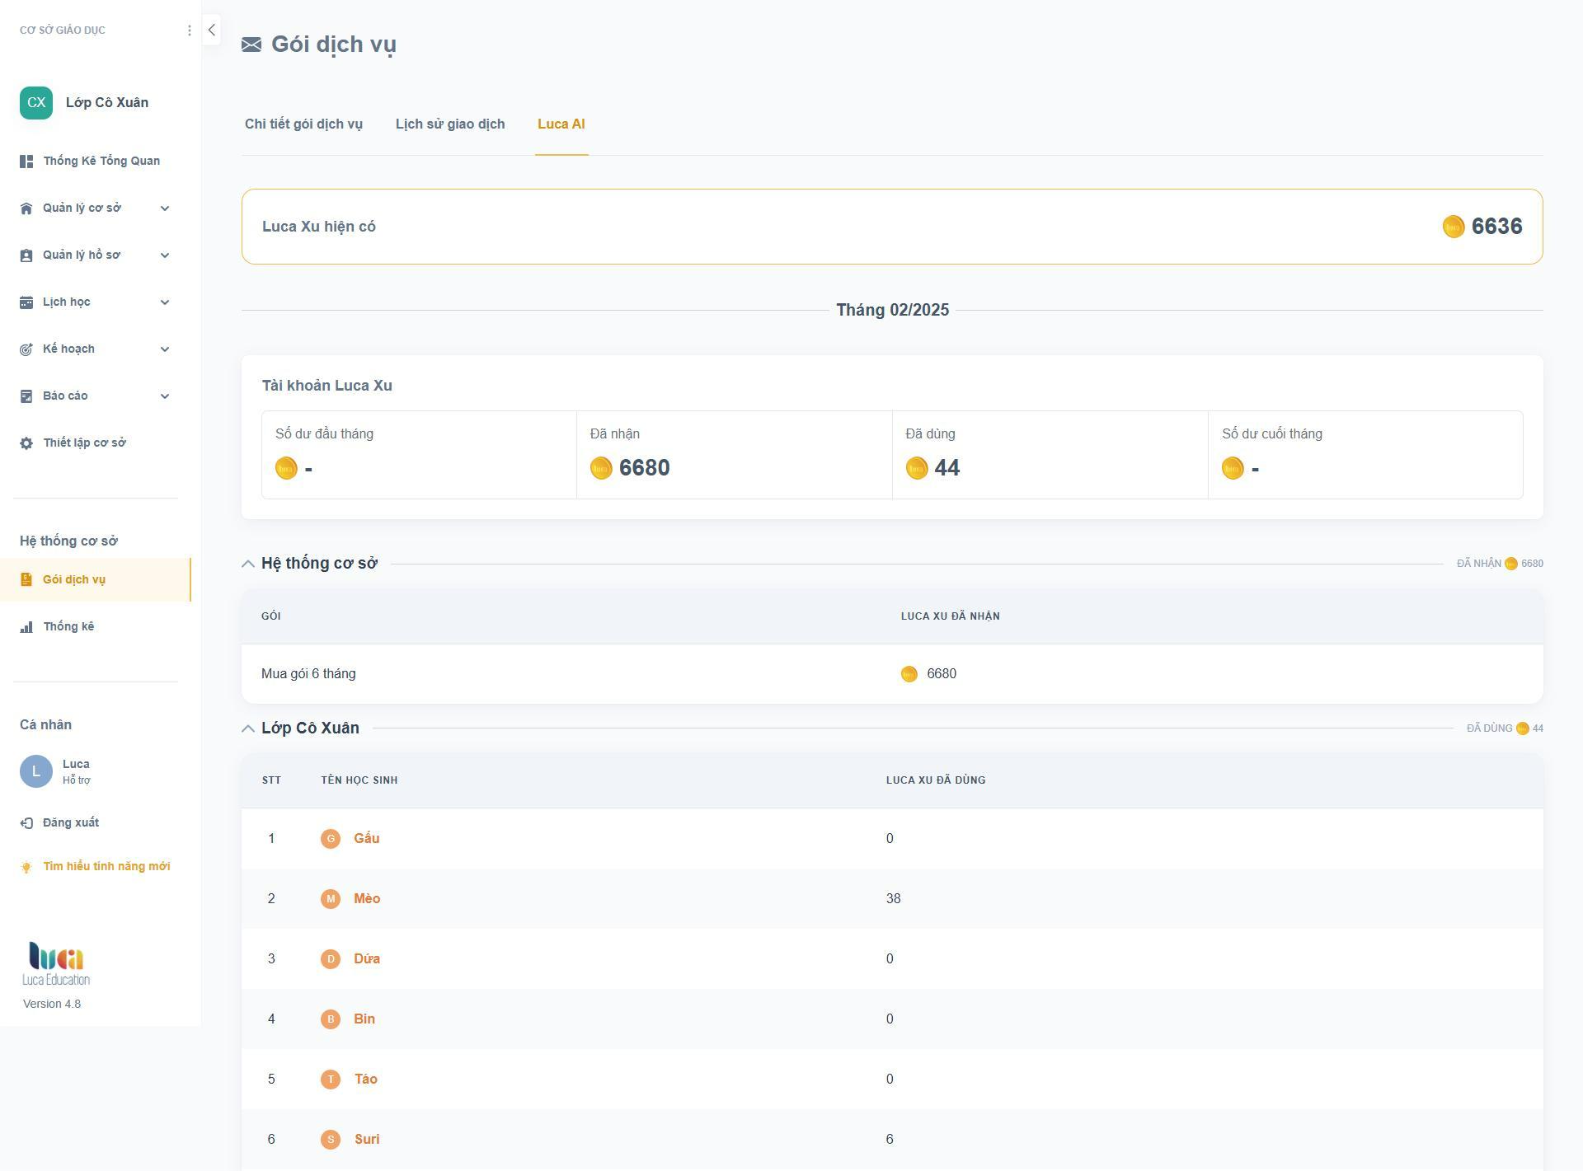The width and height of the screenshot is (1583, 1171).
Task: Expand the Lịch học dropdown chevron
Action: [x=165, y=302]
